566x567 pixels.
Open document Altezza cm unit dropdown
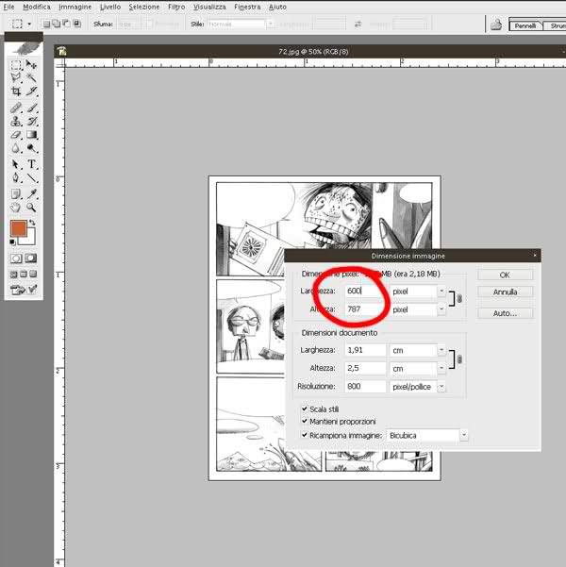click(441, 368)
